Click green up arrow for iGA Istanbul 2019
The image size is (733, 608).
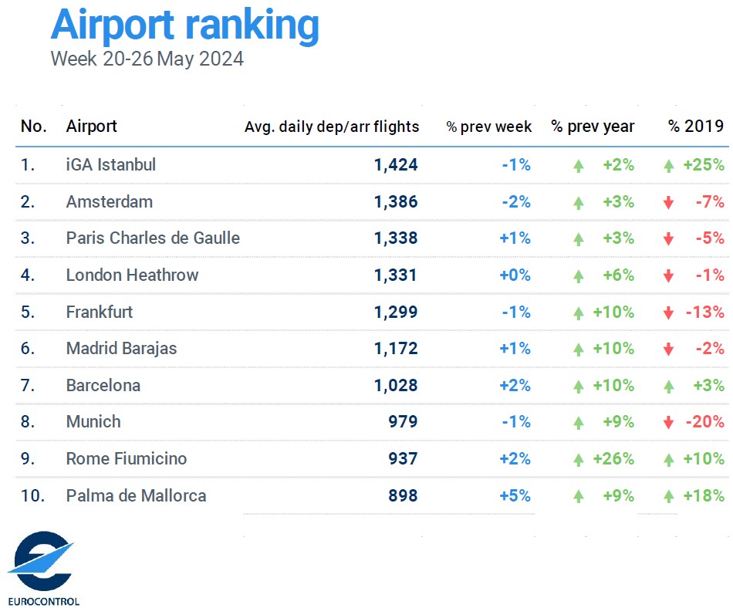click(x=669, y=166)
